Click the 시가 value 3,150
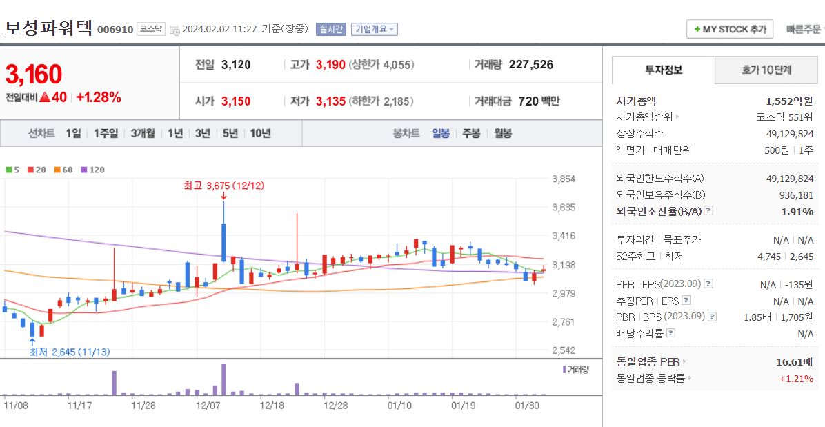 [236, 101]
